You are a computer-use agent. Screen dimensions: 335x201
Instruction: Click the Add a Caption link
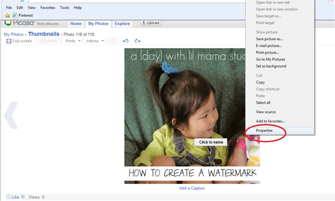192,188
